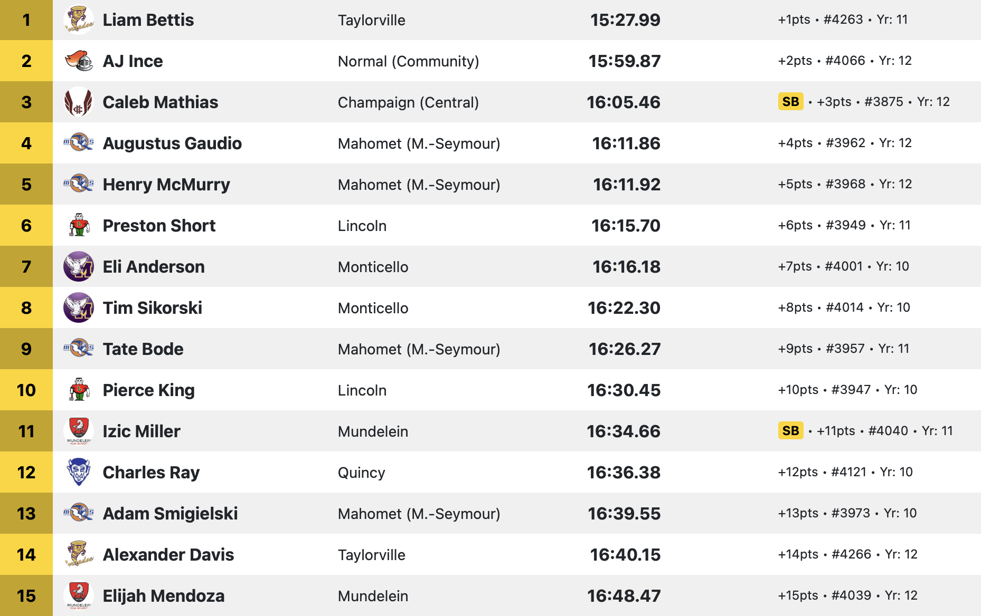Screen dimensions: 981x616
Task: Click Taylorville logo beside Liam Bettis
Action: [79, 20]
